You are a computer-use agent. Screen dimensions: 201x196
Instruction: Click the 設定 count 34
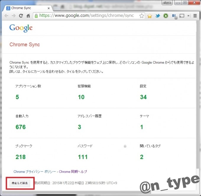pos(143,97)
